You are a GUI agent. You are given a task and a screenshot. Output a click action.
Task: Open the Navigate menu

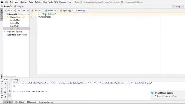(x=24, y=2)
